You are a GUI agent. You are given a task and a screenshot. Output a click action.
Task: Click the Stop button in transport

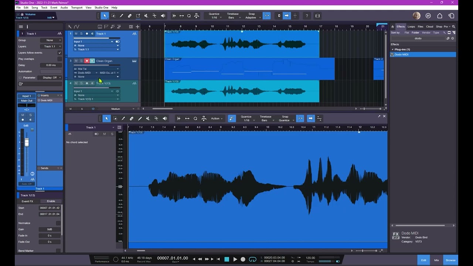click(227, 259)
